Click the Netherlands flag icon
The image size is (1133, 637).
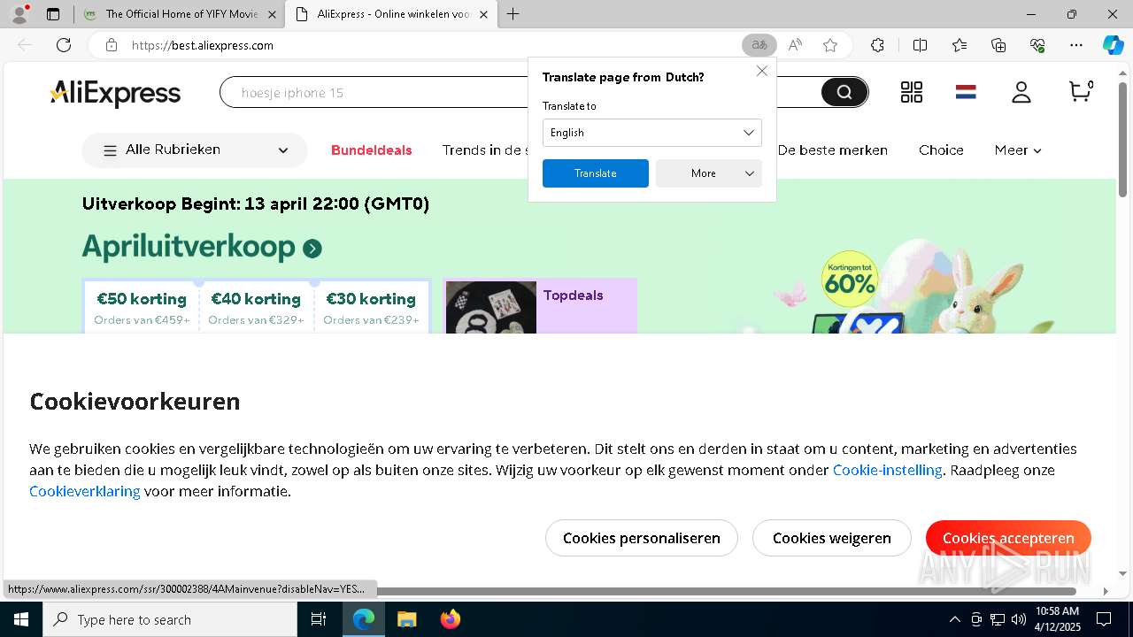966,92
